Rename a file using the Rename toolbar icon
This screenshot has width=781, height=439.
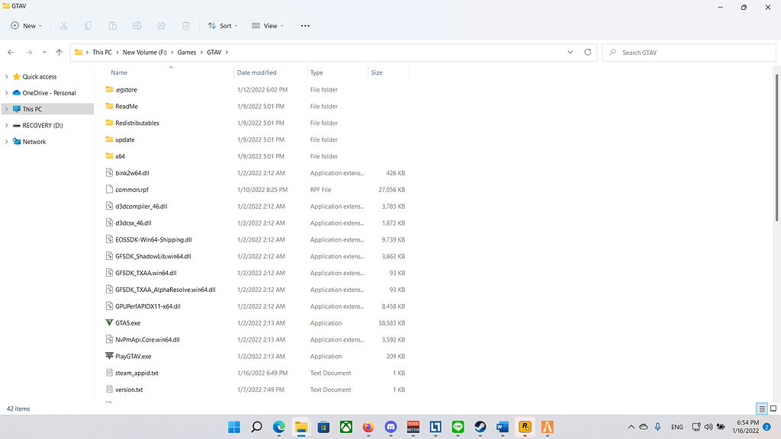tap(137, 25)
